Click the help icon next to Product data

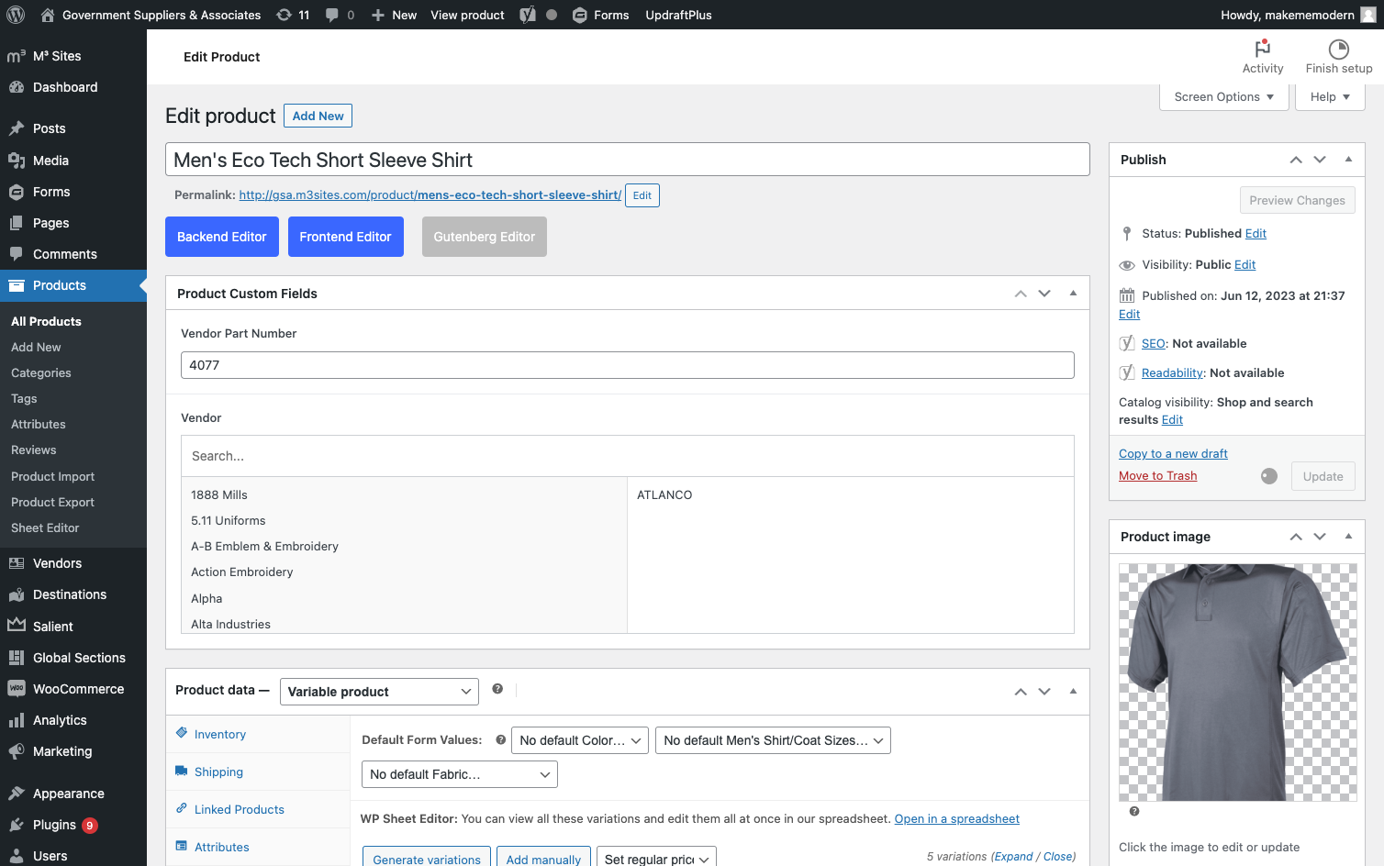point(497,689)
